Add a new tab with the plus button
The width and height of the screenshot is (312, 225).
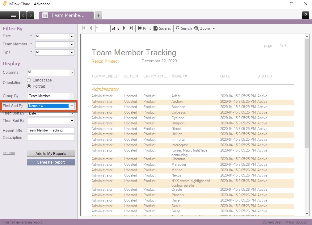(98, 15)
